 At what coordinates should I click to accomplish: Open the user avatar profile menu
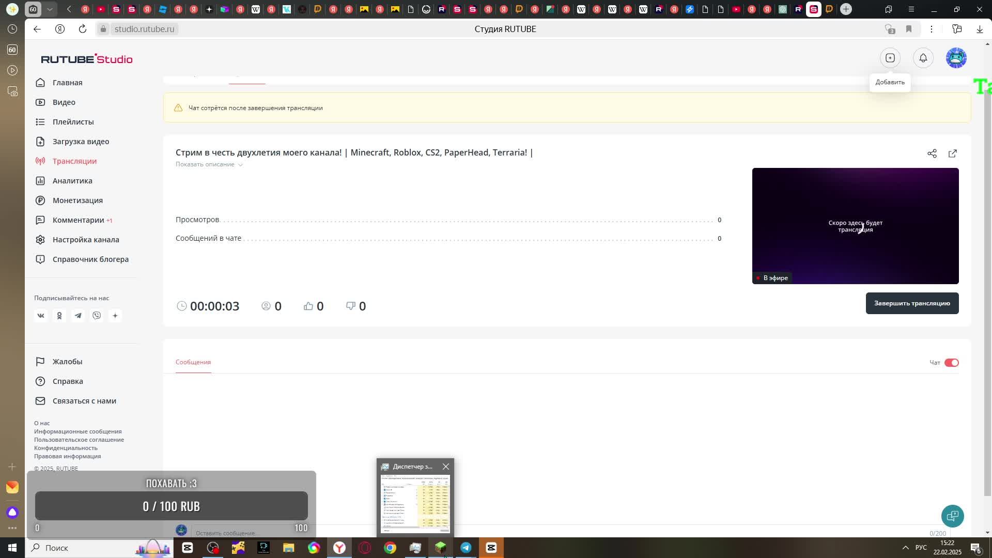[x=956, y=58]
